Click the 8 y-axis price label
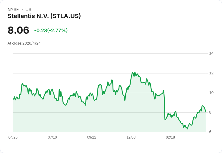 (210, 112)
